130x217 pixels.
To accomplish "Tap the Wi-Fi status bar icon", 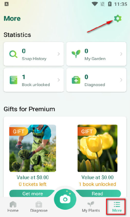I will (x=95, y=4).
